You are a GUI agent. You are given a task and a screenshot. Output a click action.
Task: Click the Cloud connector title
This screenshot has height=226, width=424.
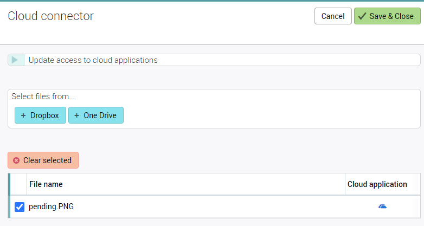tap(50, 16)
